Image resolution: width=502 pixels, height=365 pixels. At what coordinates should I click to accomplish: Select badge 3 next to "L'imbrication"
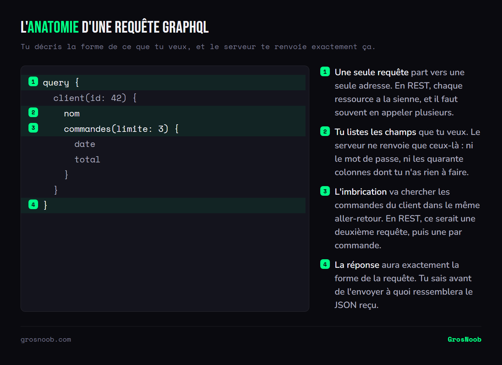(325, 191)
